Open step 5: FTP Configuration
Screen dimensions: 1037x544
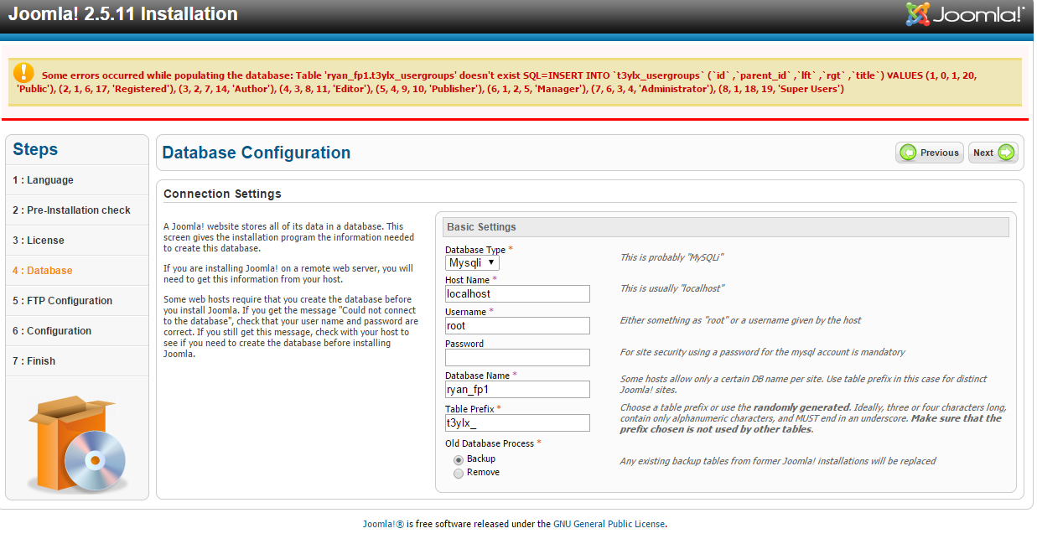[62, 300]
